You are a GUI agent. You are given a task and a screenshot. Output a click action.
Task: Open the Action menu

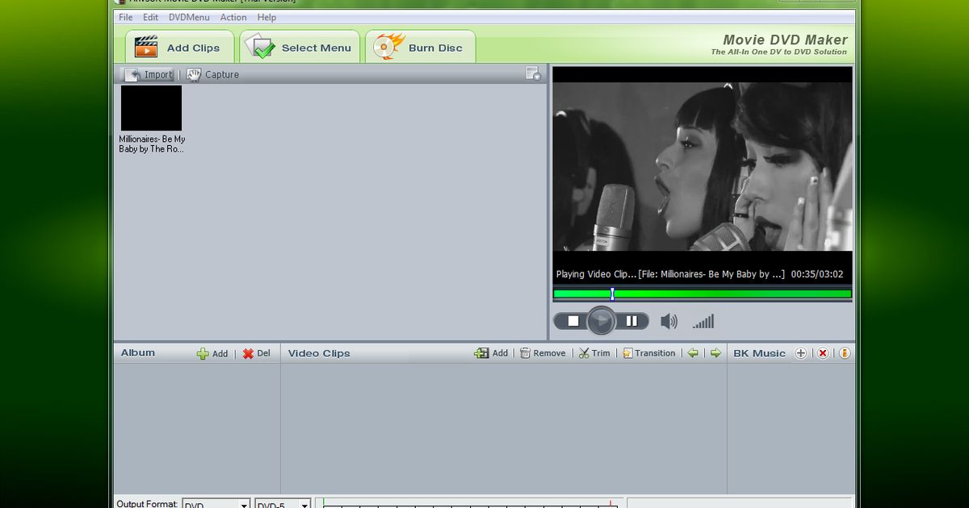pyautogui.click(x=233, y=17)
